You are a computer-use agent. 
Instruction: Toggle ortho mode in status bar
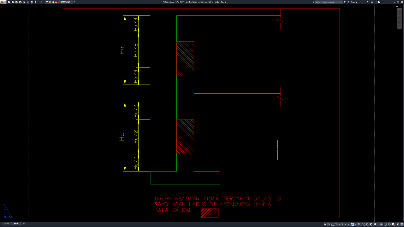pyautogui.click(x=332, y=224)
